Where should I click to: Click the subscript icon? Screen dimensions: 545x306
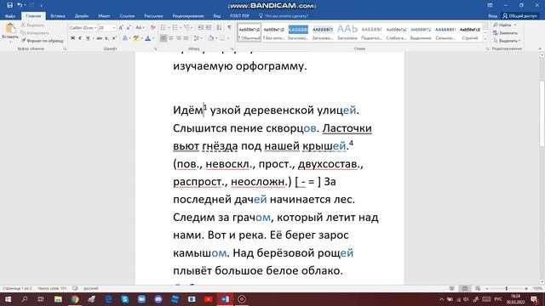point(106,38)
